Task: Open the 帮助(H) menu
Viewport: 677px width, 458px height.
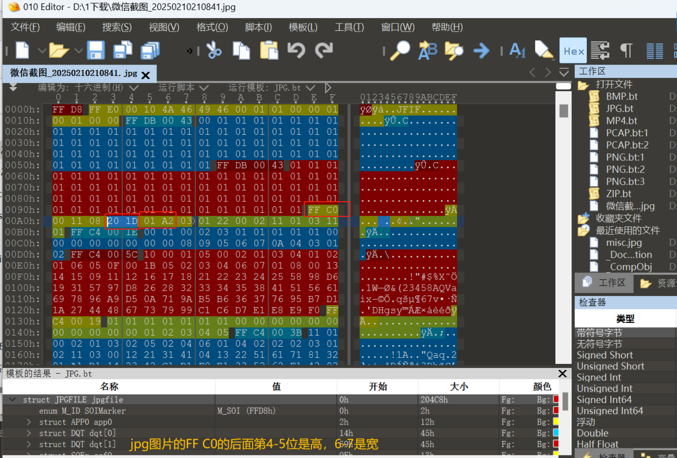Action: coord(447,27)
